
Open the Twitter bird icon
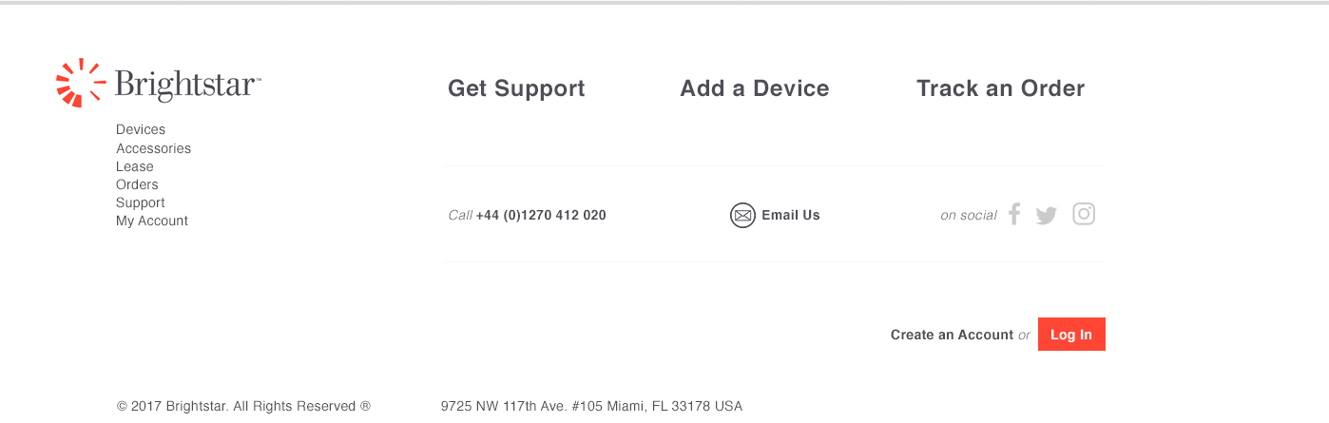point(1047,216)
